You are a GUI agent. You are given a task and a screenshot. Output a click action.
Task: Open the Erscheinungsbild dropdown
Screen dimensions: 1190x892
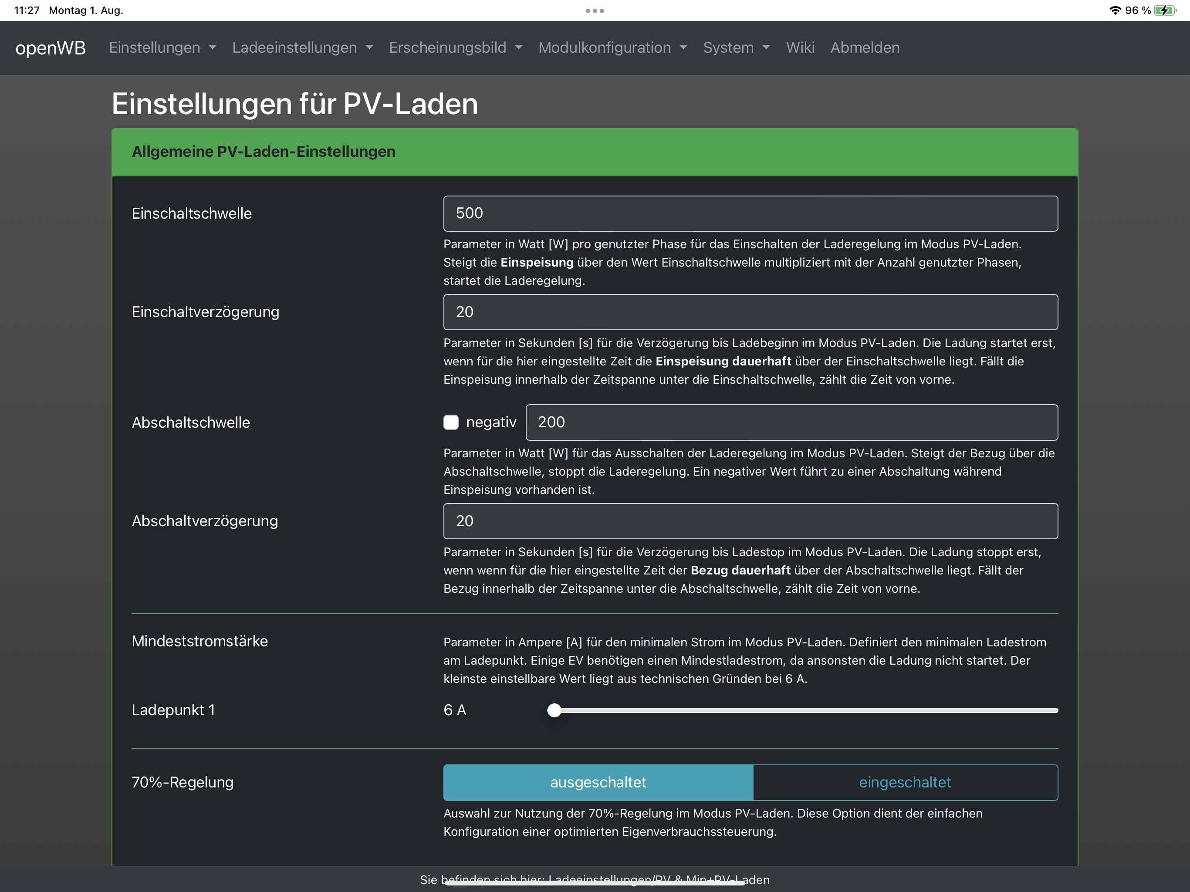point(455,48)
